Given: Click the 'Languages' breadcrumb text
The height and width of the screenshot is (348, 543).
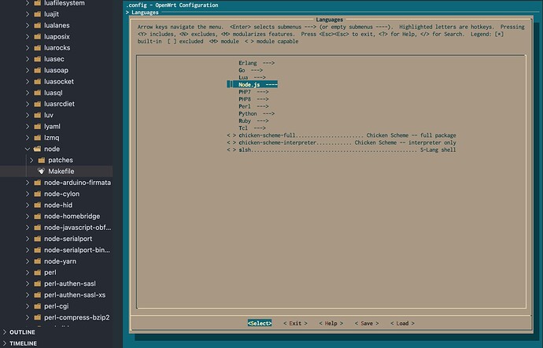Looking at the screenshot, I should click(x=145, y=13).
